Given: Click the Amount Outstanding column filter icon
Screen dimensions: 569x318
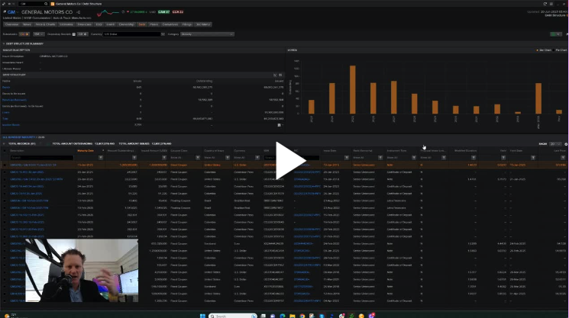Looking at the screenshot, I should [x=134, y=158].
